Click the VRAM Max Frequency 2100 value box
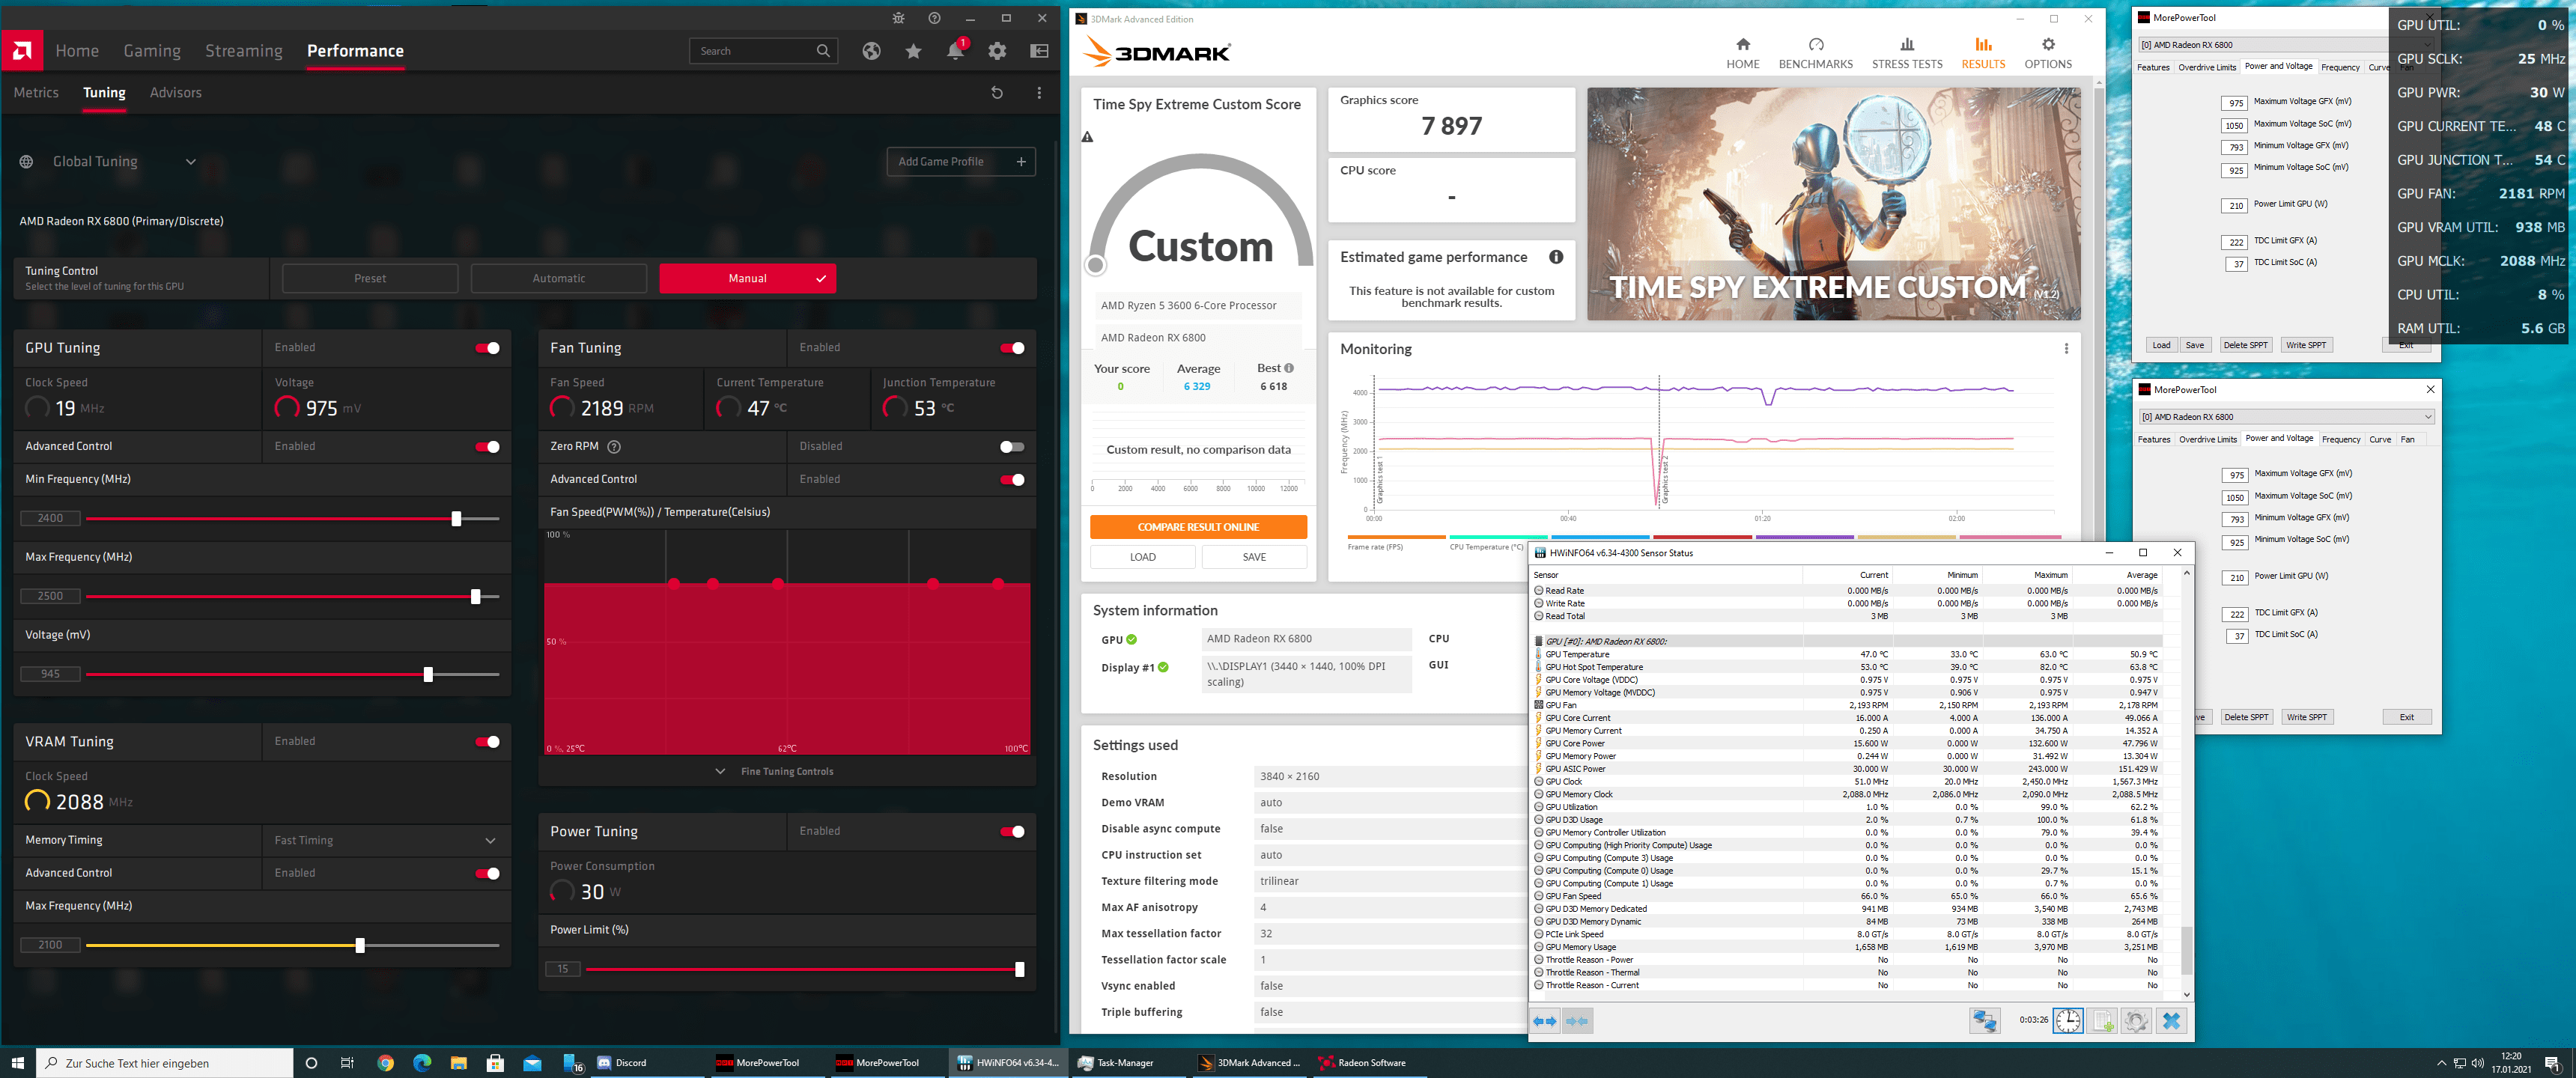The width and height of the screenshot is (2576, 1078). [x=50, y=946]
